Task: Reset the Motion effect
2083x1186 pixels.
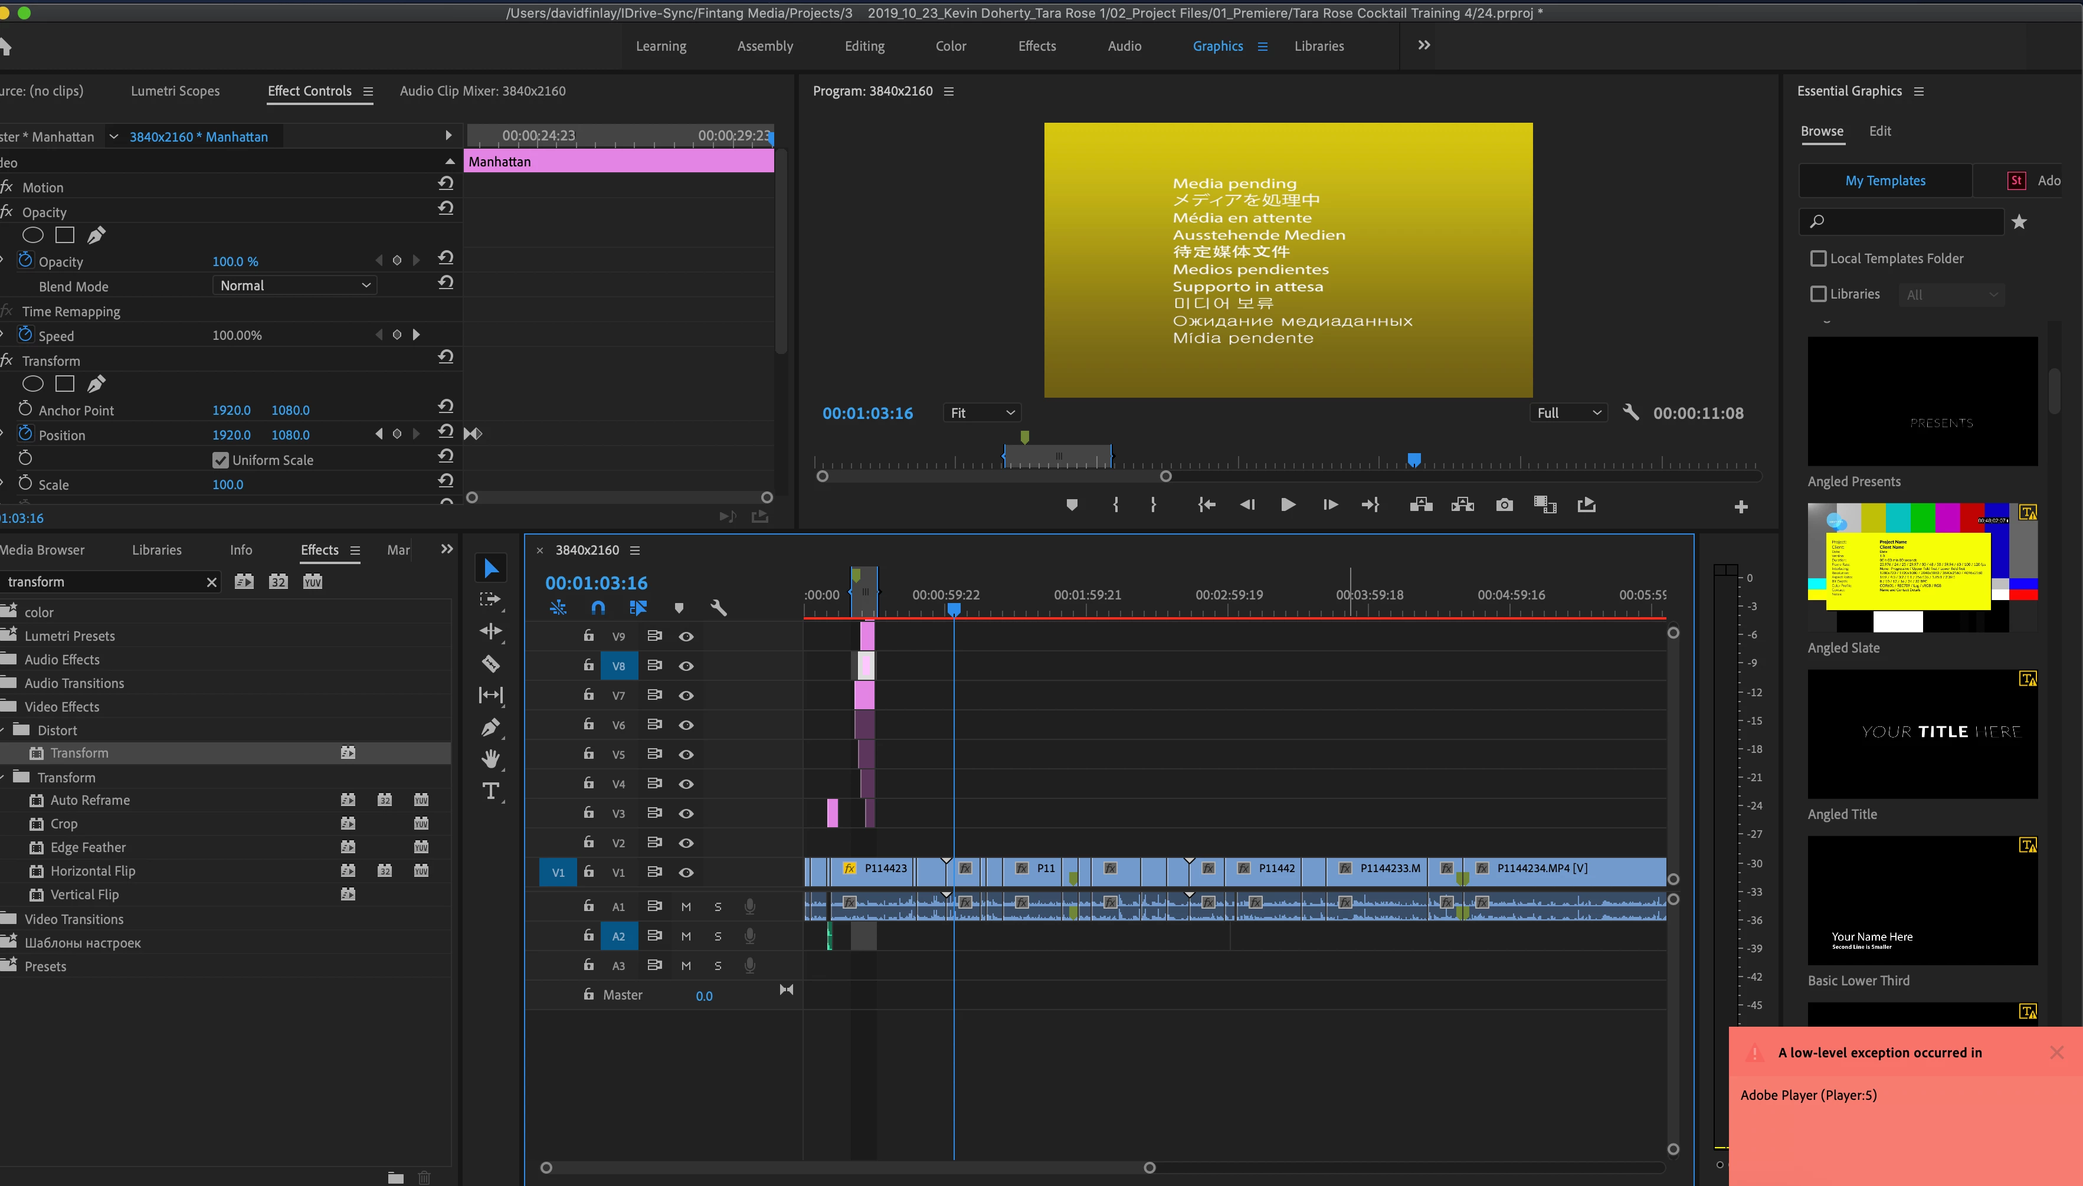Action: tap(446, 184)
